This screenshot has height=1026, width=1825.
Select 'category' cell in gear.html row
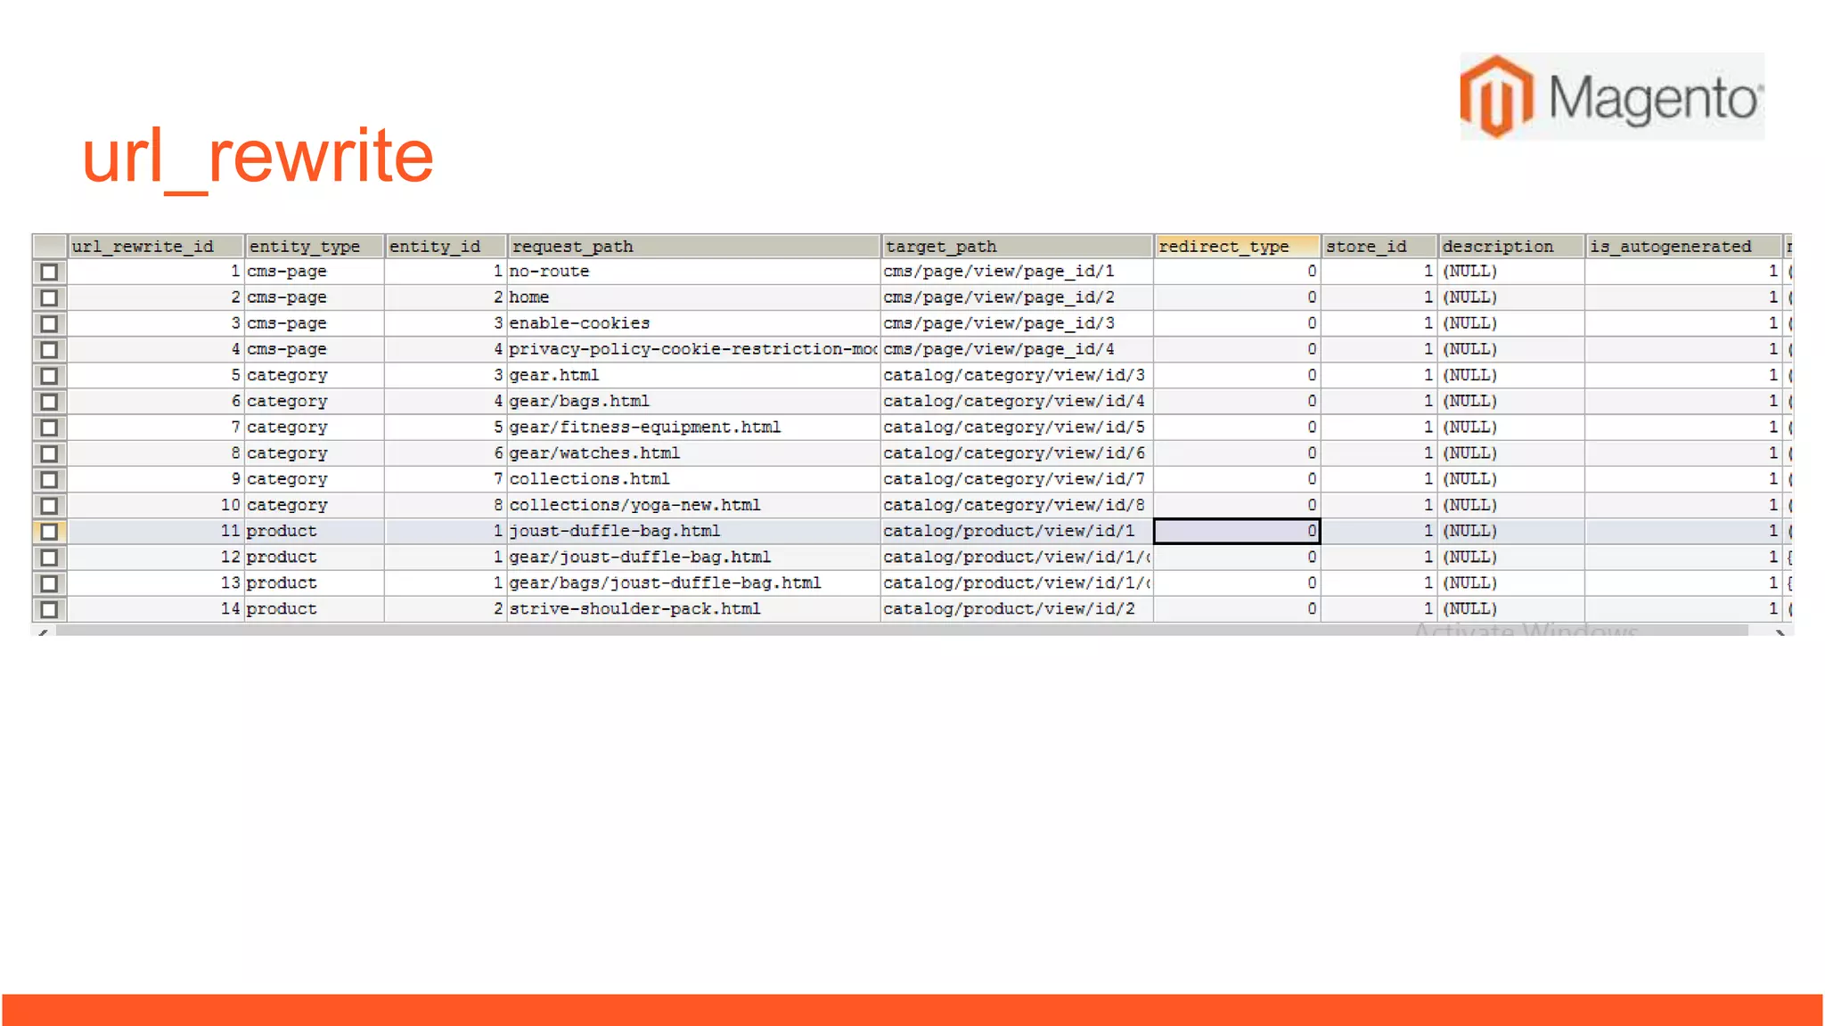[x=315, y=376]
